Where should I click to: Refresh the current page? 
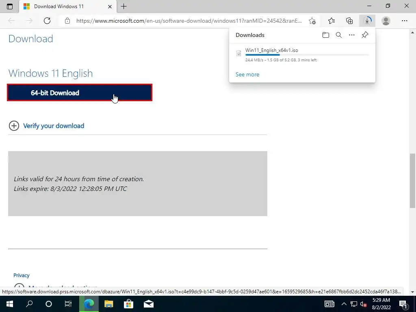(47, 21)
